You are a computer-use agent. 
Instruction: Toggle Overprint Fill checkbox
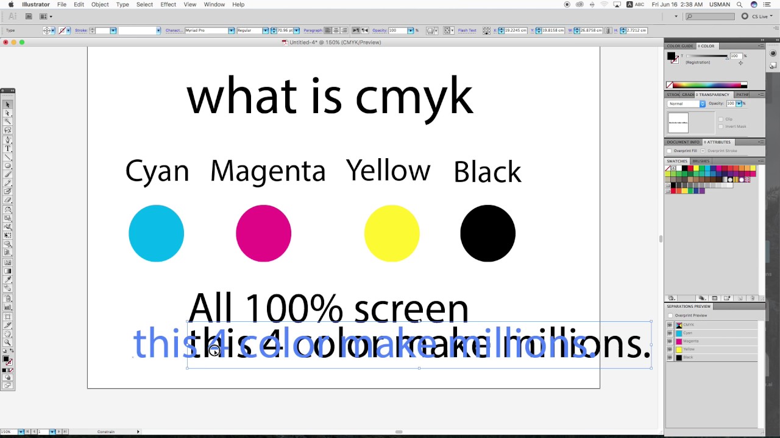click(669, 151)
